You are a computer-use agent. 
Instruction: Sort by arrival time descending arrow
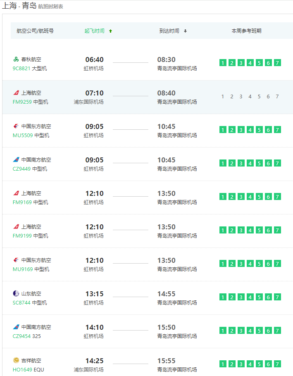pos(185,31)
